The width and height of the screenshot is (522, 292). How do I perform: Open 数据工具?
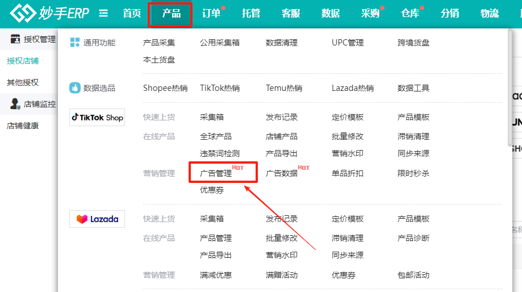[x=414, y=88]
